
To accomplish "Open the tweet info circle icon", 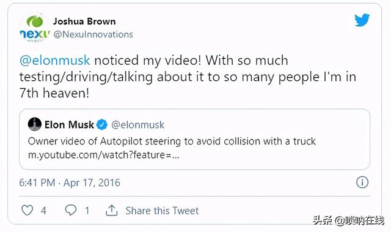I will (362, 182).
